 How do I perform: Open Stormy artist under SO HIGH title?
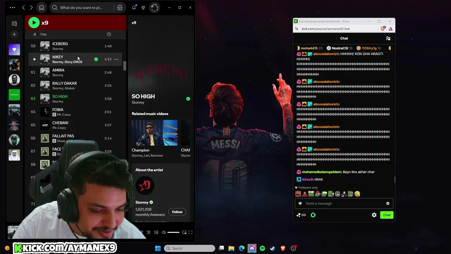point(138,102)
